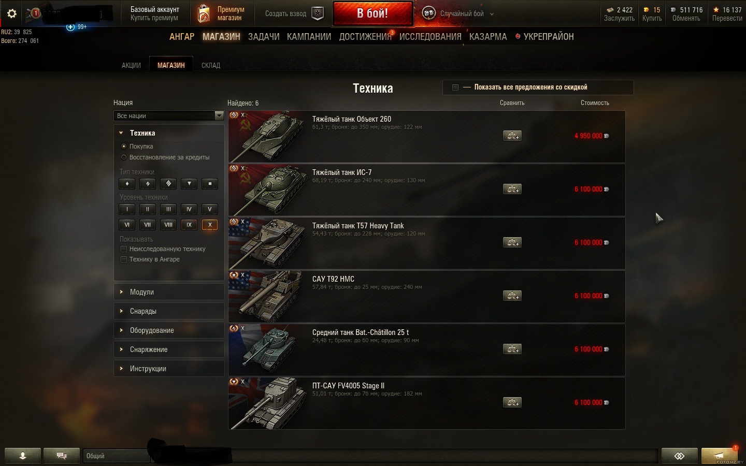This screenshot has width=746, height=466.
Task: Switch to the СКЛАД tab
Action: click(211, 65)
